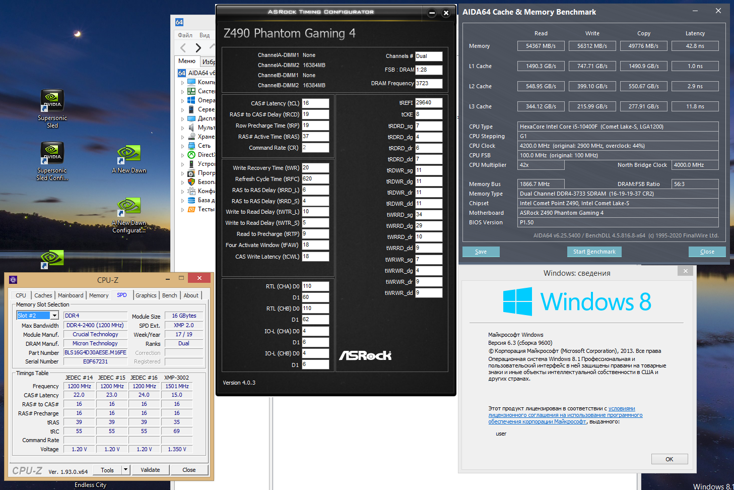Expand the Тесты node in AIDA64 tree

(182, 209)
